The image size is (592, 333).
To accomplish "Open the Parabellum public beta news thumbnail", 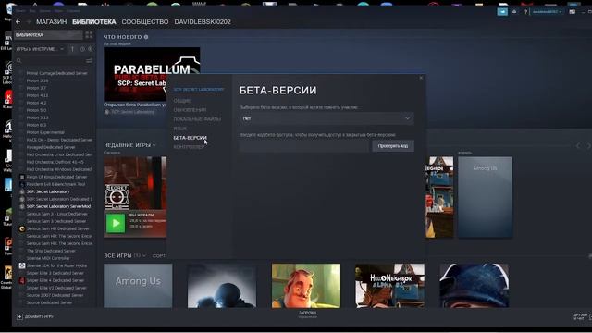I will pos(152,74).
